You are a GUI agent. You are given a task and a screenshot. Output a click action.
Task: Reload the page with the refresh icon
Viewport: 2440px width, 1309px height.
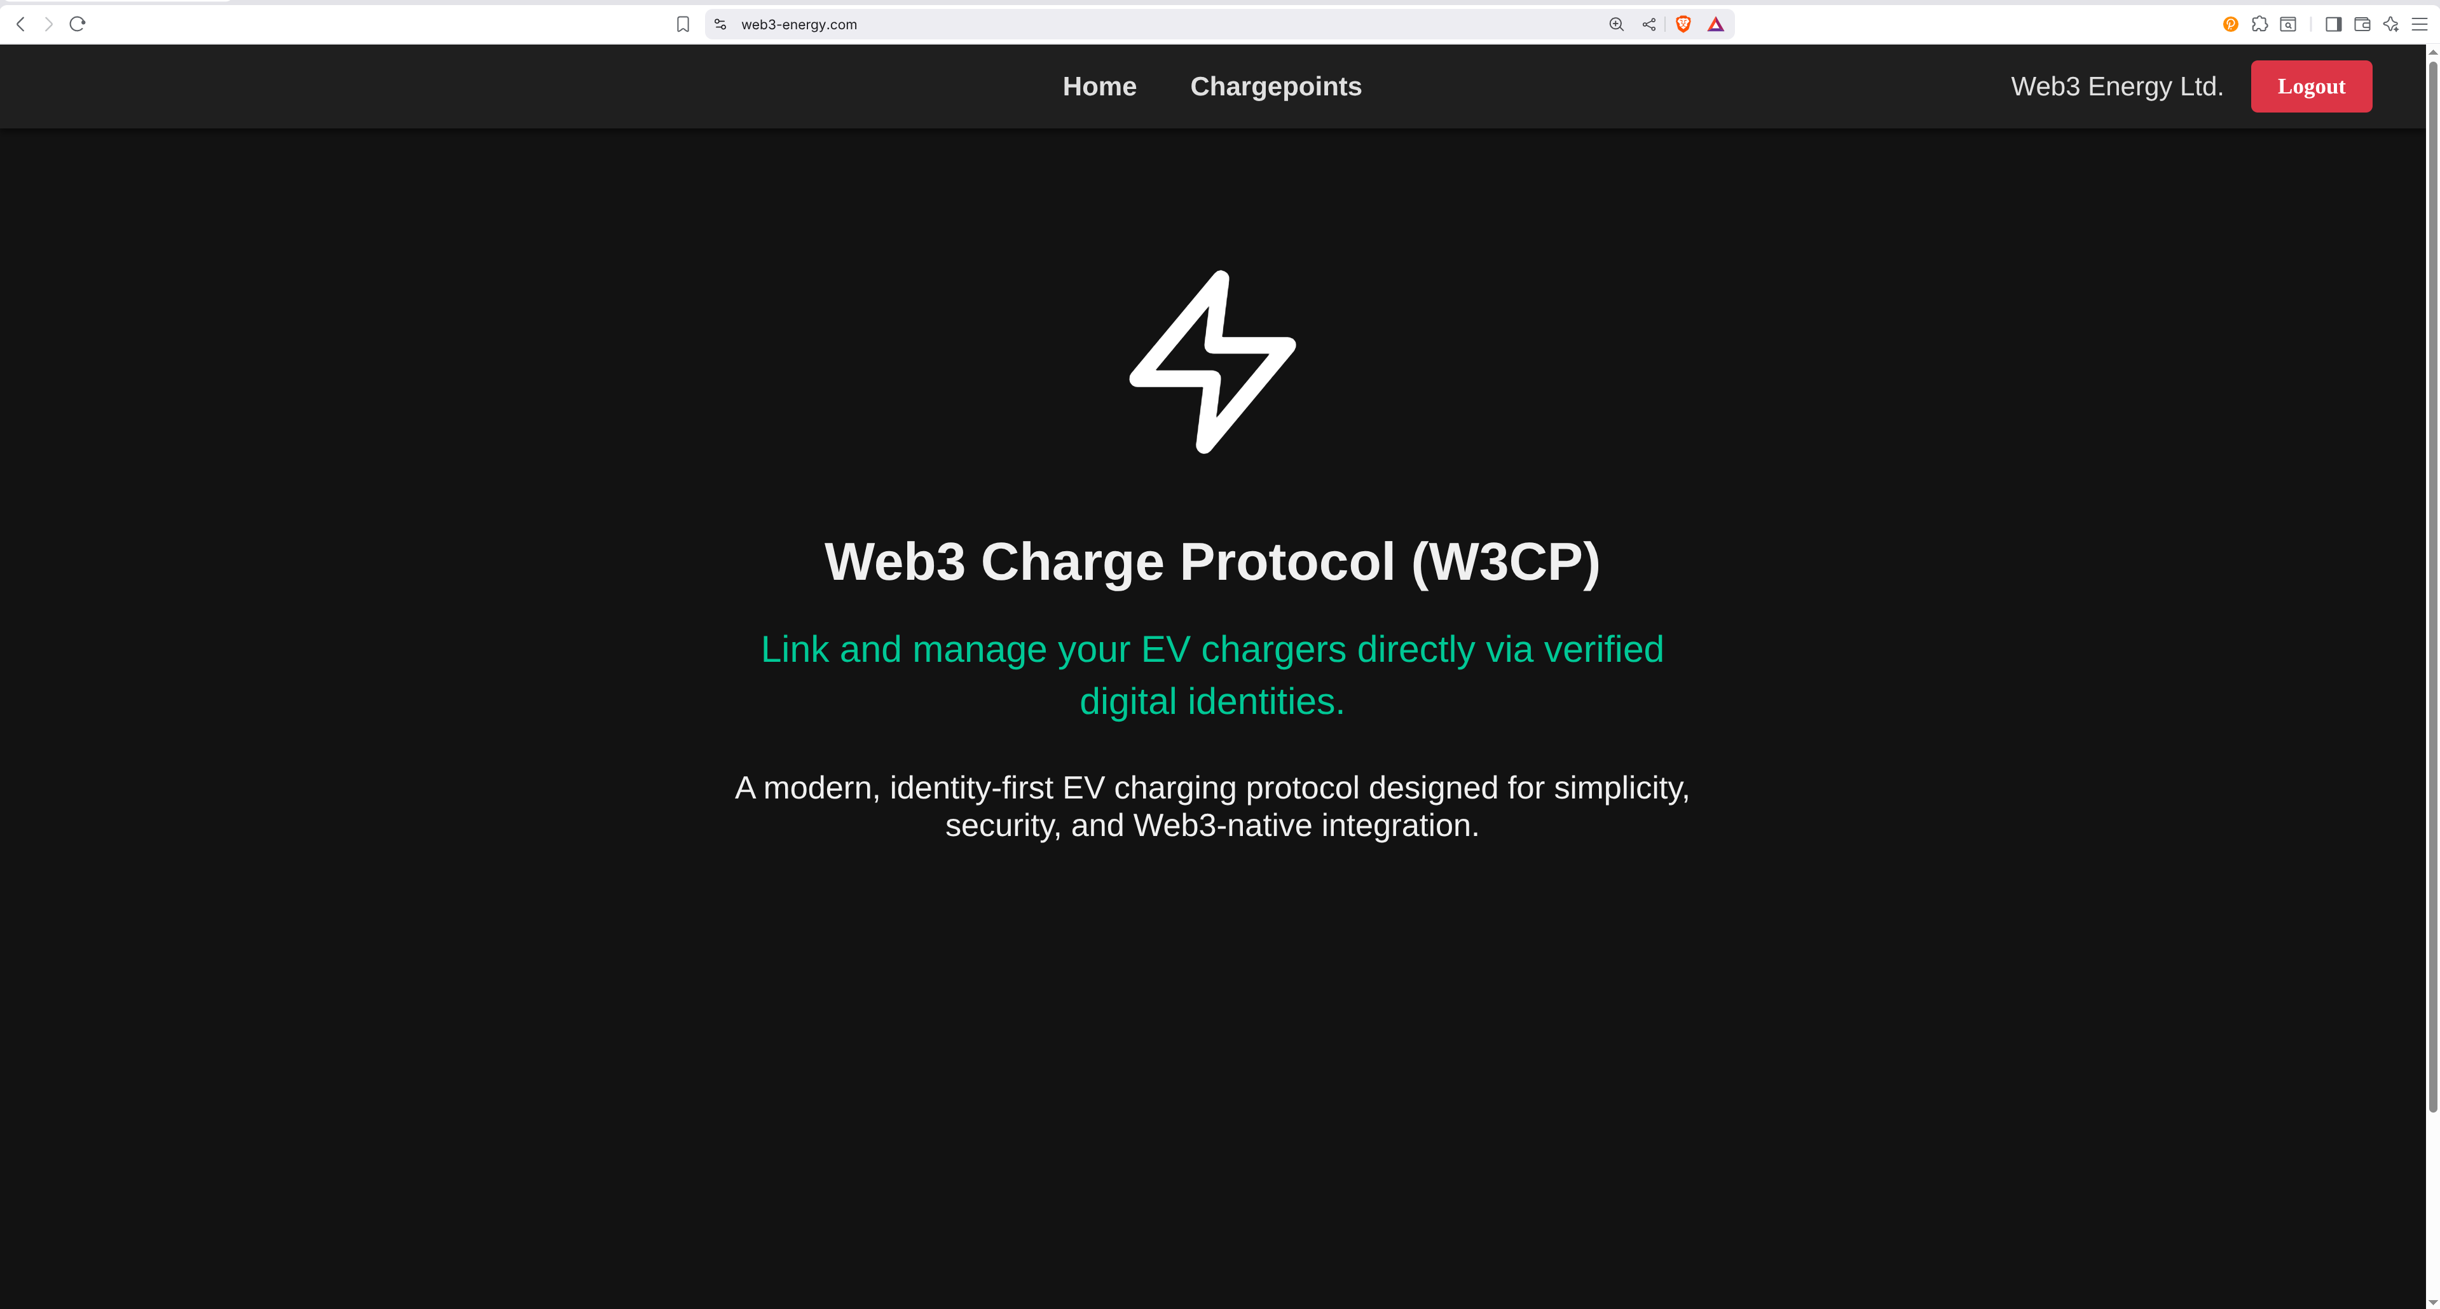[78, 25]
